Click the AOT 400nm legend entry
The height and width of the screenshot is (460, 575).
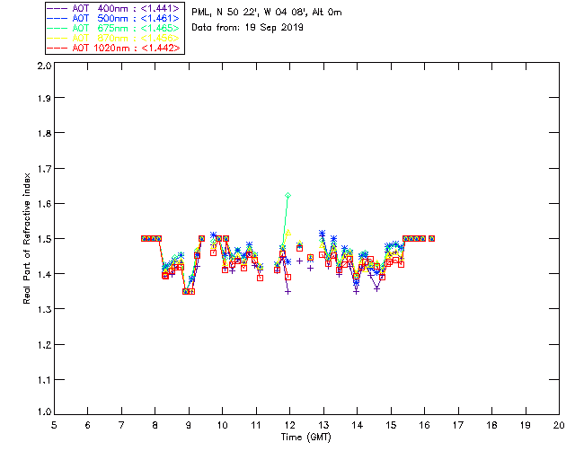point(114,8)
